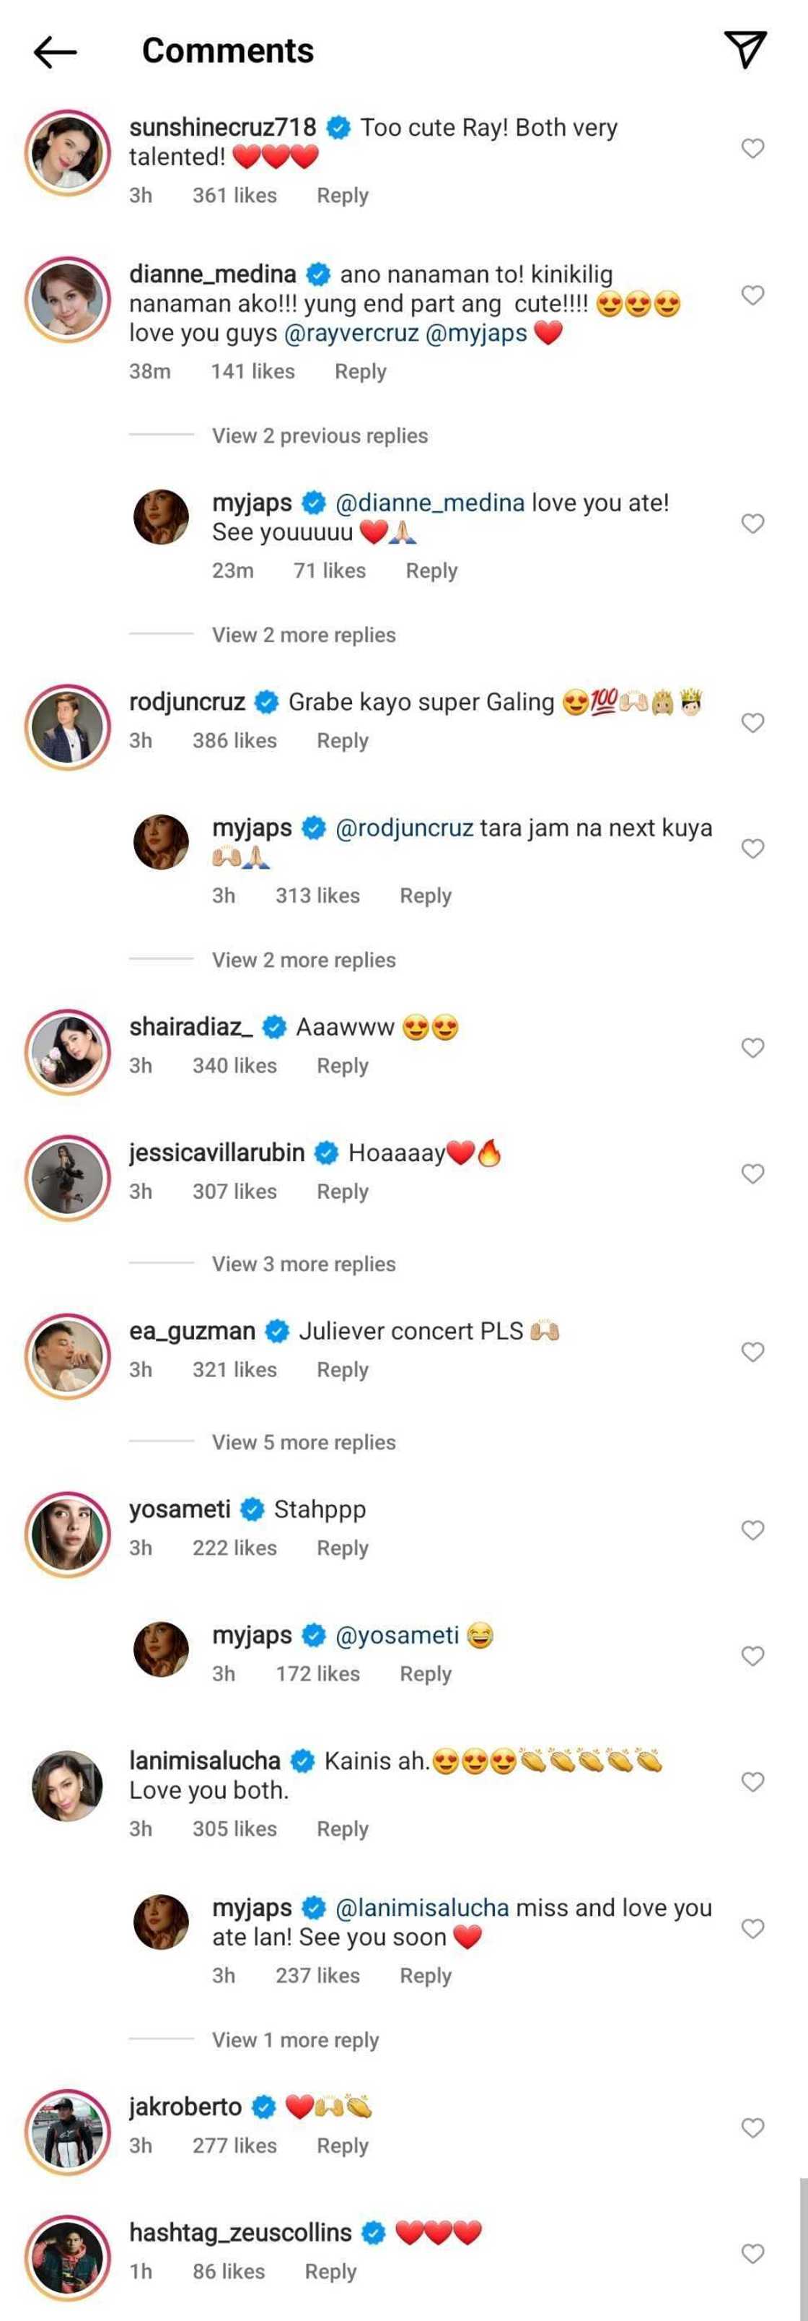
Task: Open lanimisalucha's profile avatar
Action: [x=66, y=1786]
